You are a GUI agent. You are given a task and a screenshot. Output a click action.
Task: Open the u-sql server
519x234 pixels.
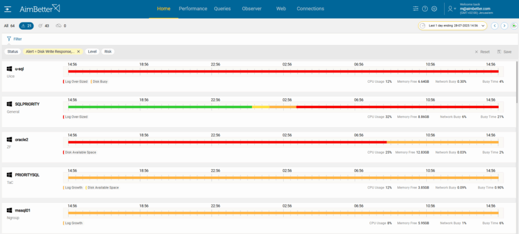pos(20,69)
